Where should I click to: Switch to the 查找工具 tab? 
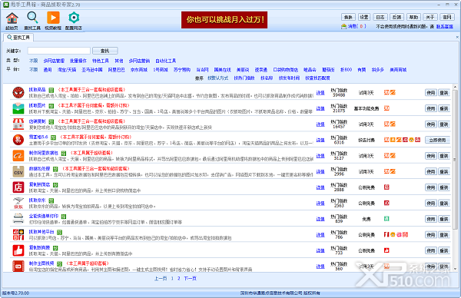18,38
